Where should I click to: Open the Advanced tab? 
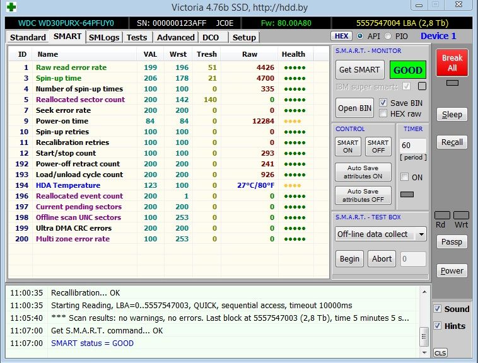tap(175, 37)
